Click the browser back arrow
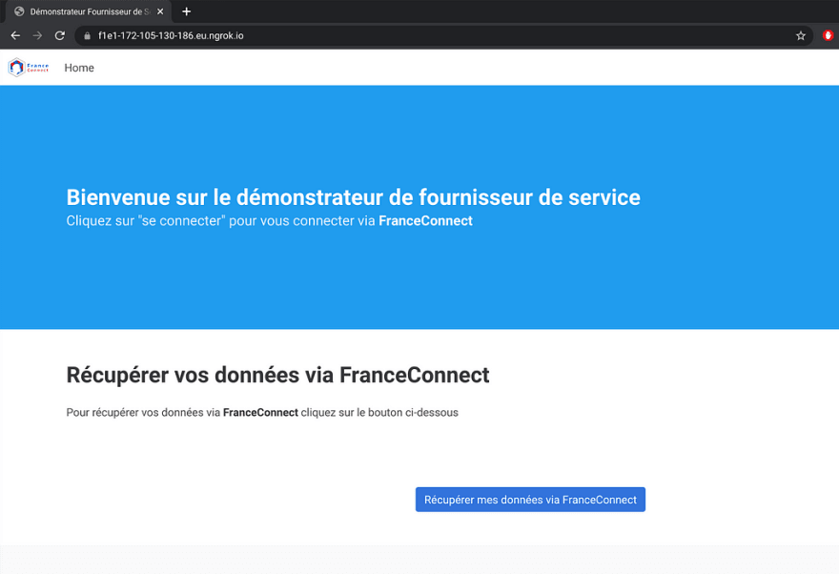The height and width of the screenshot is (574, 839). point(15,36)
